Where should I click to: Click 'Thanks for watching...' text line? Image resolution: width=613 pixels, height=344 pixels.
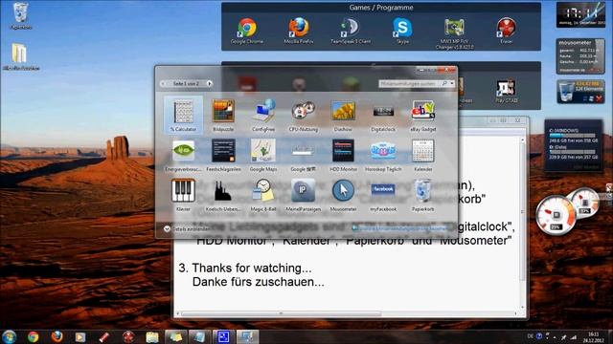click(252, 268)
